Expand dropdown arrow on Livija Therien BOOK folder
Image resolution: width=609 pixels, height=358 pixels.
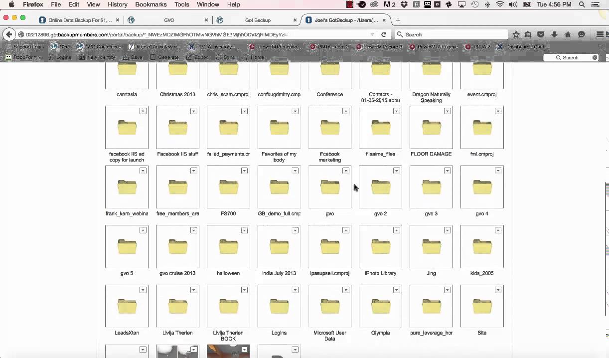click(244, 290)
